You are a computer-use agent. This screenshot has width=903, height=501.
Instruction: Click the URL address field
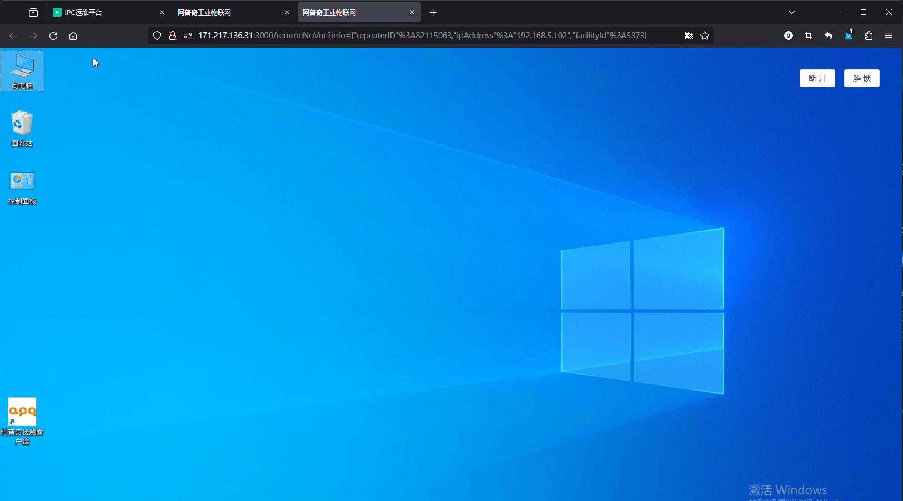(422, 36)
